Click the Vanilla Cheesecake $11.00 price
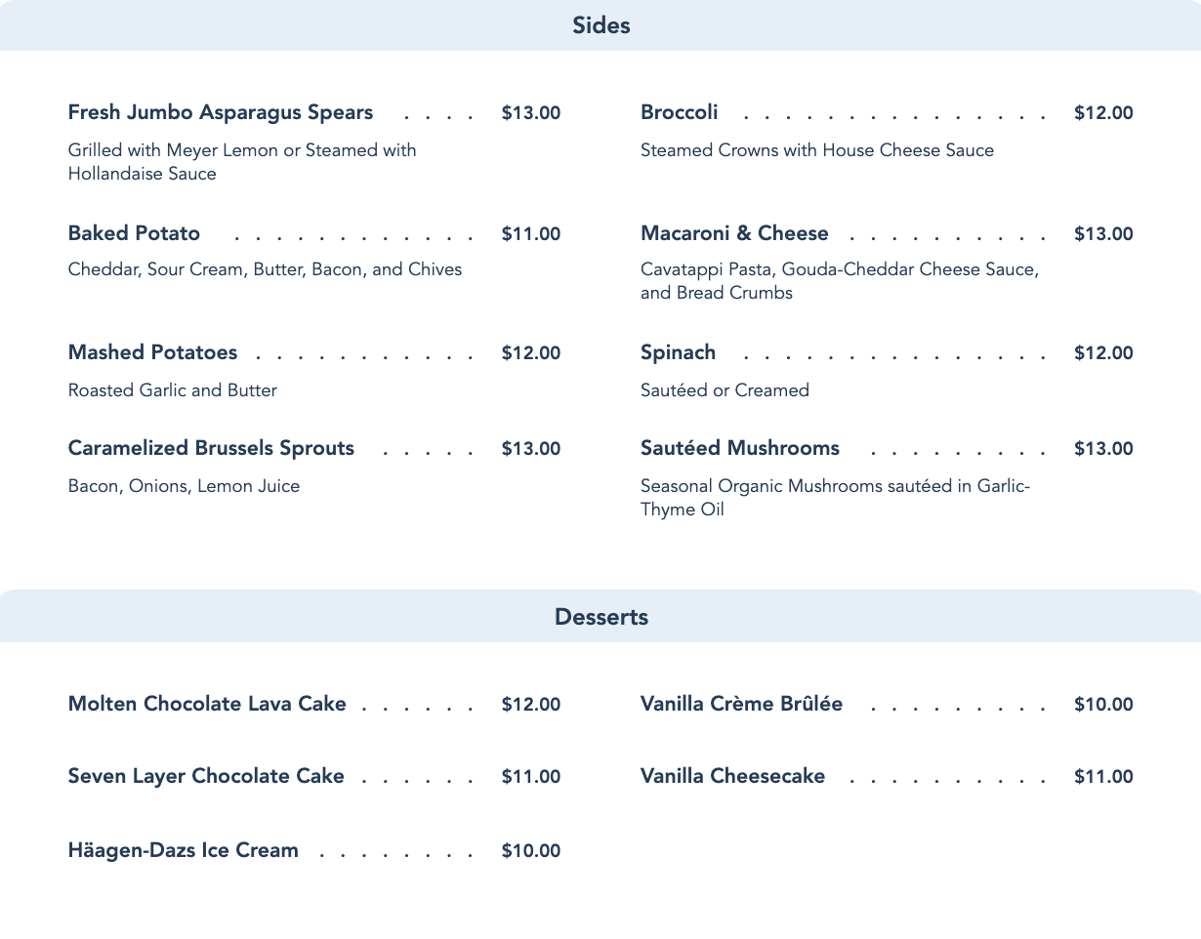This screenshot has height=939, width=1201. click(x=1103, y=777)
